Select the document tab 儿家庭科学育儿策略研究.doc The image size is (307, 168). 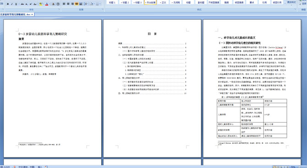click(16, 15)
